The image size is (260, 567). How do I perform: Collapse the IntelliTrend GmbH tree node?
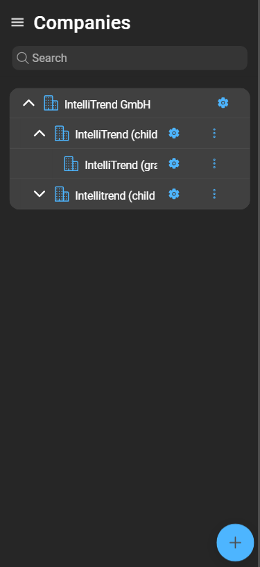point(29,104)
